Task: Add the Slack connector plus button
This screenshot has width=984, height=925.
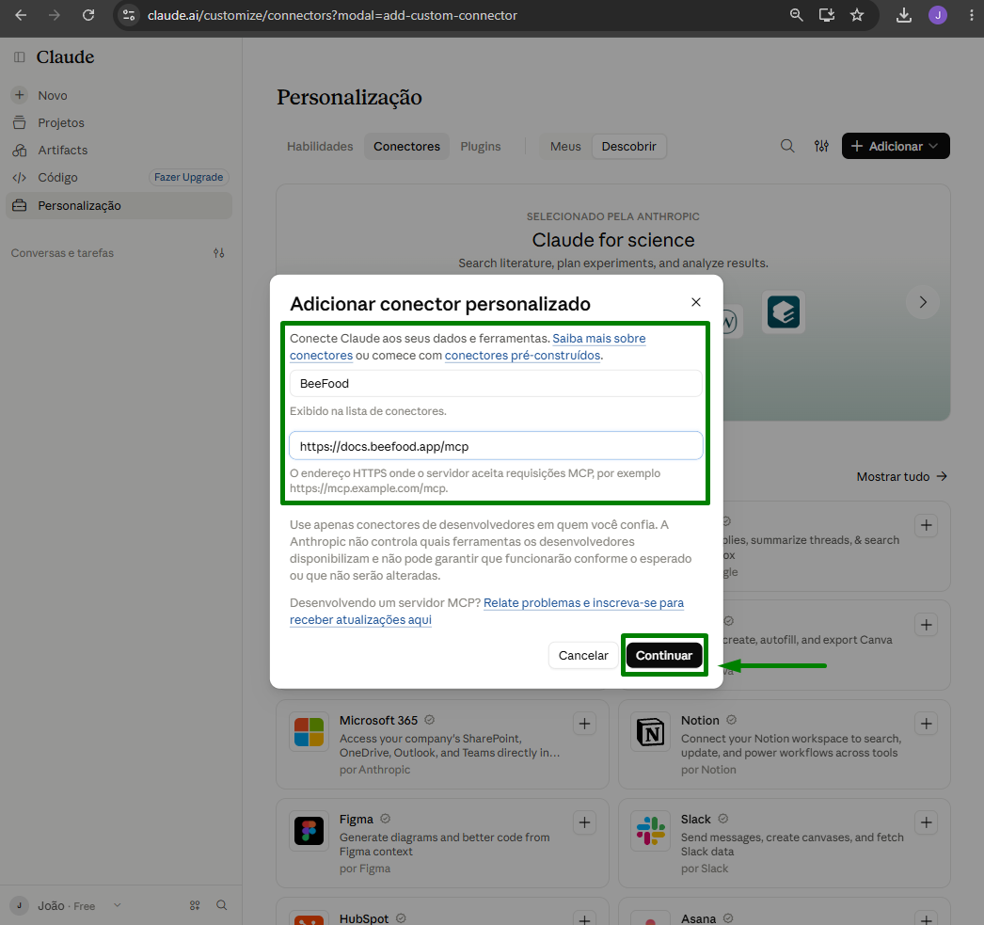Action: coord(927,822)
